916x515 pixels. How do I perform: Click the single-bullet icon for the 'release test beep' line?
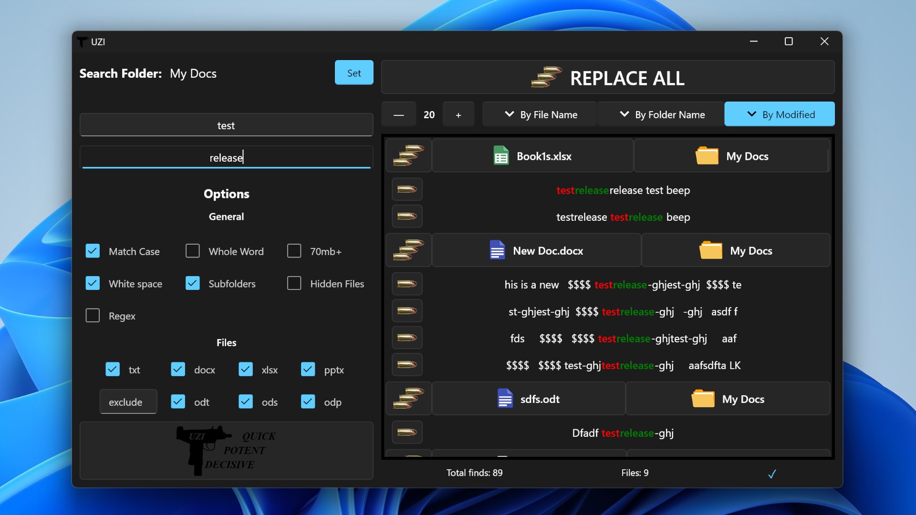point(407,190)
